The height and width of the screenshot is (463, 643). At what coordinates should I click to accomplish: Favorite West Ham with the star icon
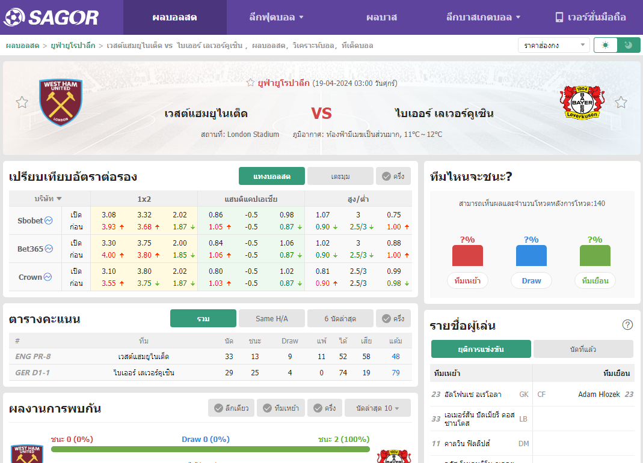(x=22, y=102)
